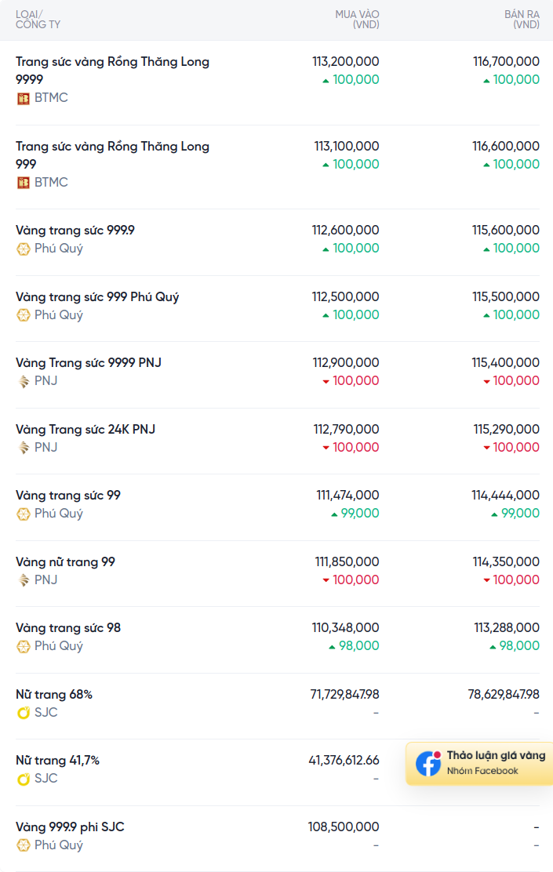553x872 pixels.
Task: Click buy price 113,200,000
Action: click(x=345, y=61)
